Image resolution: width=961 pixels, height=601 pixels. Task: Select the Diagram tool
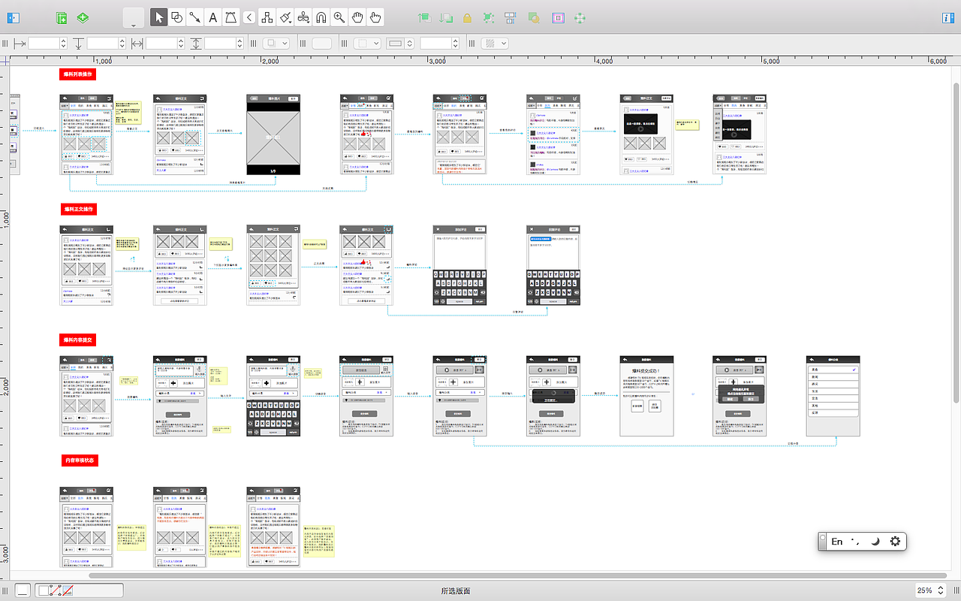[267, 17]
